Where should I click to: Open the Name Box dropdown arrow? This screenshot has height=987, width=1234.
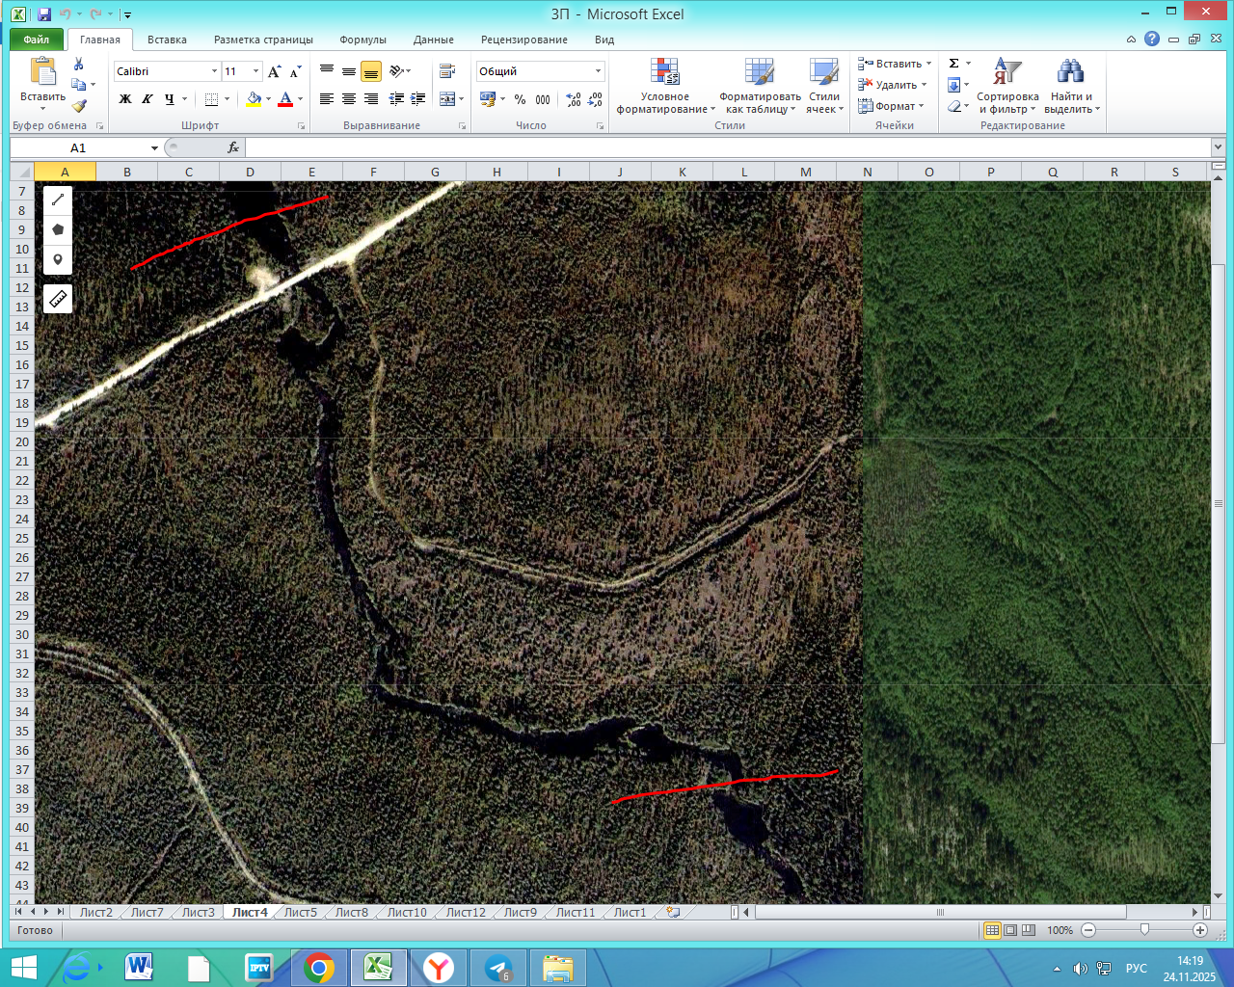tap(154, 148)
